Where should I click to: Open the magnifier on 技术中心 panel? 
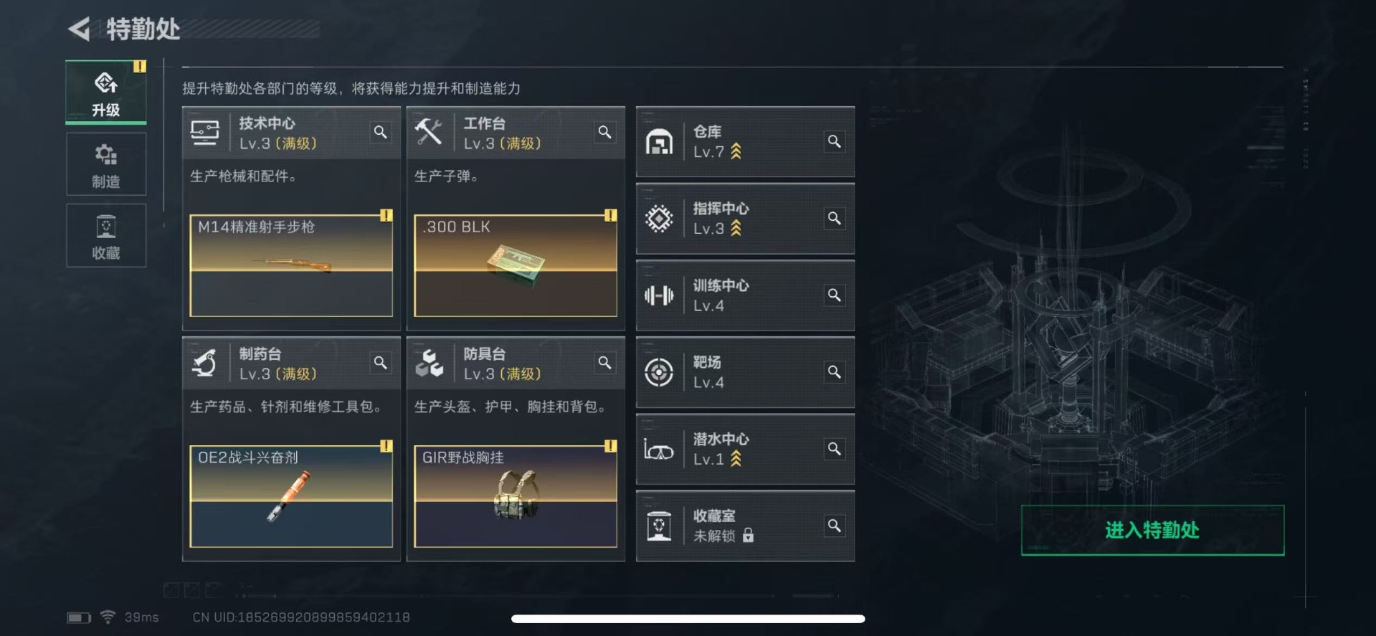(x=381, y=132)
